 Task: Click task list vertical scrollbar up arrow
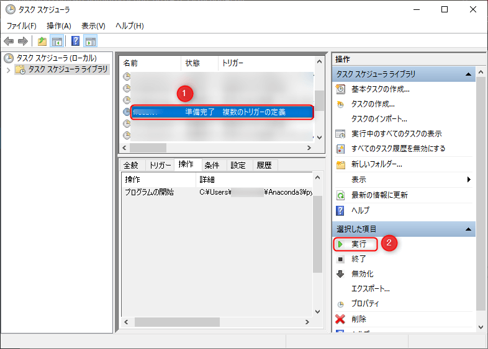[319, 61]
